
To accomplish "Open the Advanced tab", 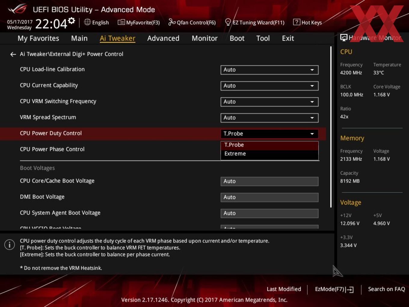I will [x=163, y=38].
